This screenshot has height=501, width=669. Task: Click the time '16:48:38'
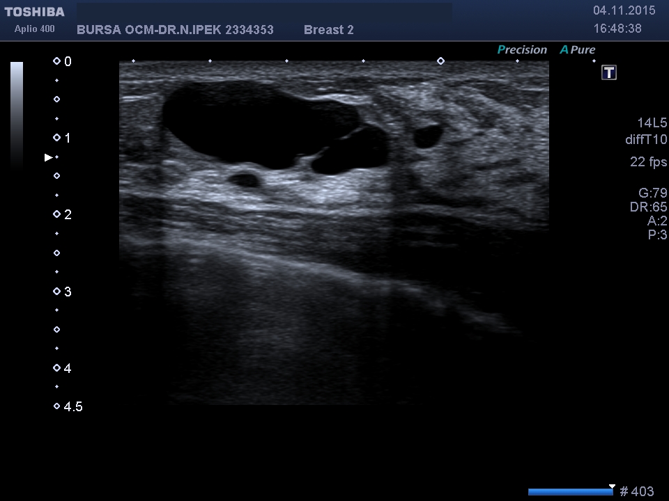coord(617,29)
